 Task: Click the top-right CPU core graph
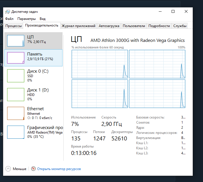tap(157, 64)
